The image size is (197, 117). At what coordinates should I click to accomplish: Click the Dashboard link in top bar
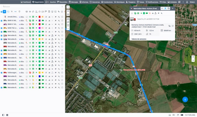pyautogui.click(x=26, y=2)
